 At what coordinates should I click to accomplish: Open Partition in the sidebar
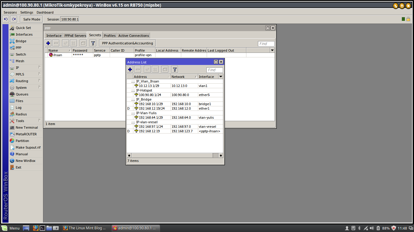click(x=25, y=141)
